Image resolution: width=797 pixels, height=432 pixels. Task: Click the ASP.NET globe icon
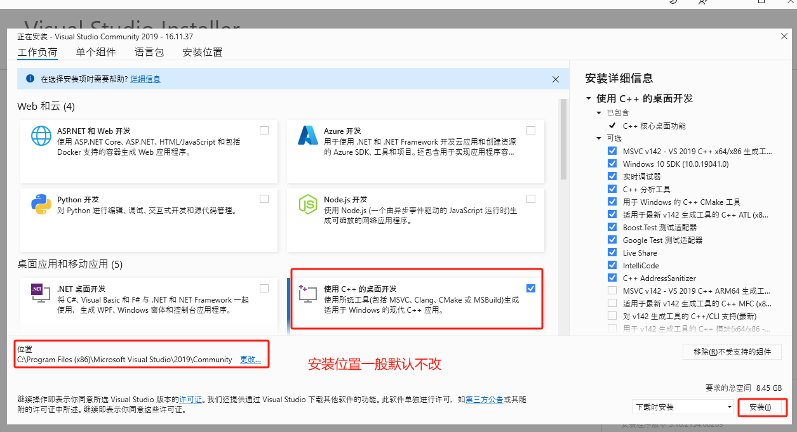click(x=41, y=136)
